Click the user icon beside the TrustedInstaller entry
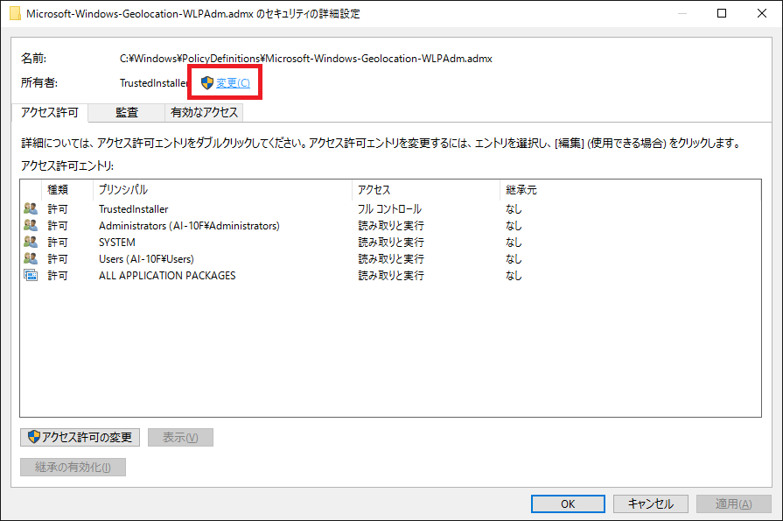 point(31,209)
